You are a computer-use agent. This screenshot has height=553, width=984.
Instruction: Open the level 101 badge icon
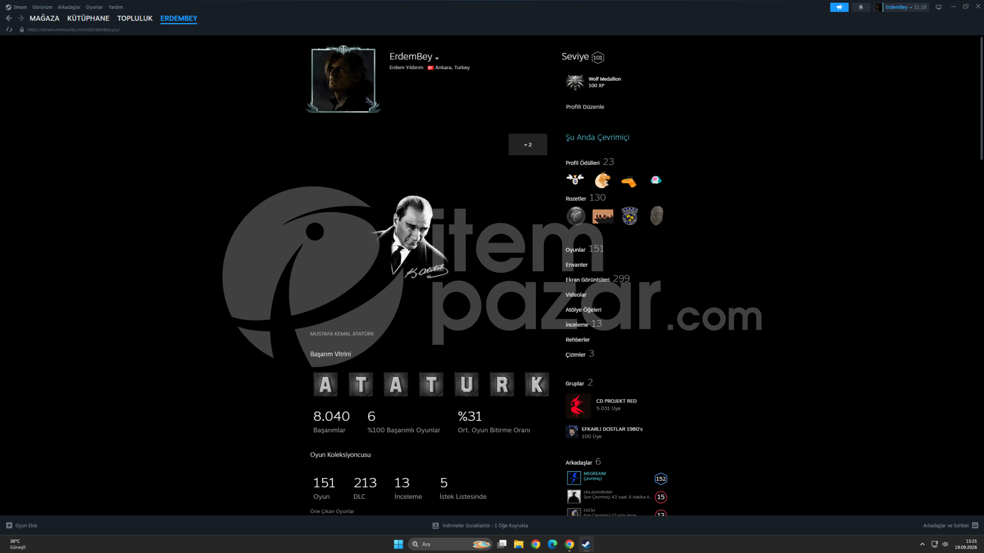598,57
